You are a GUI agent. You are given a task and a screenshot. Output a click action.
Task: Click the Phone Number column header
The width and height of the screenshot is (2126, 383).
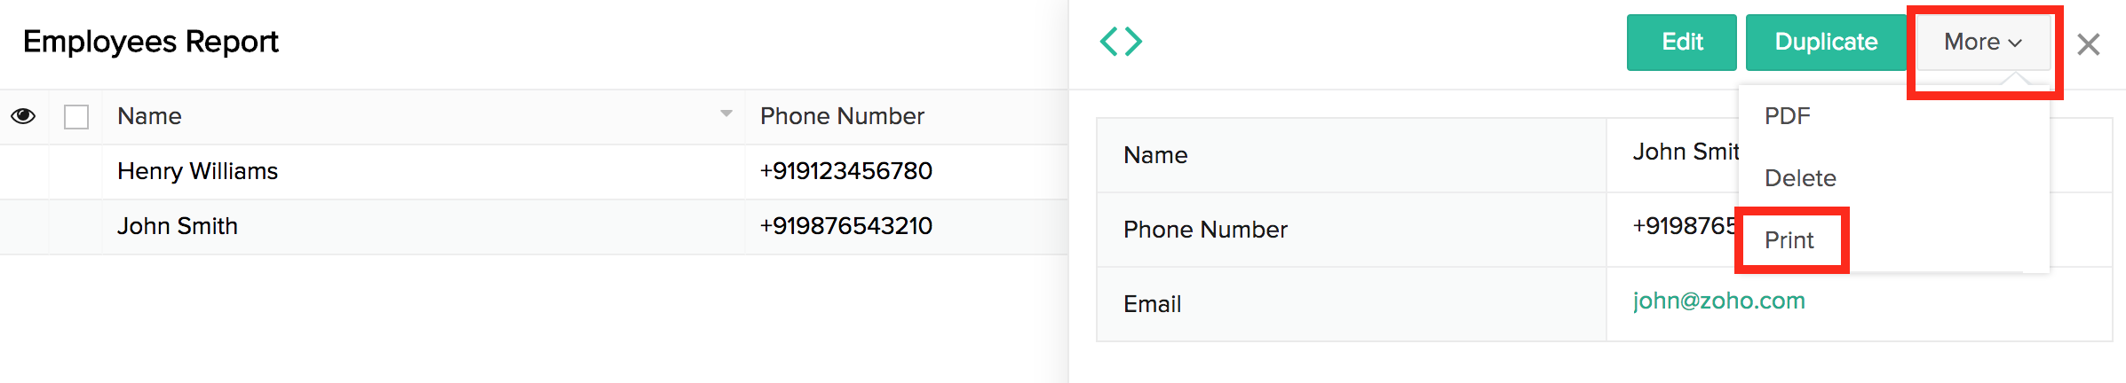(x=842, y=116)
